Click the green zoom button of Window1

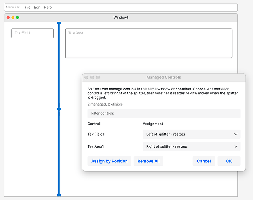point(18,18)
